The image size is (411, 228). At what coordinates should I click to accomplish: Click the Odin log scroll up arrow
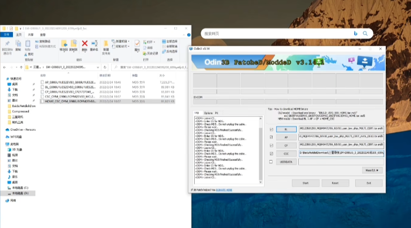click(x=261, y=119)
